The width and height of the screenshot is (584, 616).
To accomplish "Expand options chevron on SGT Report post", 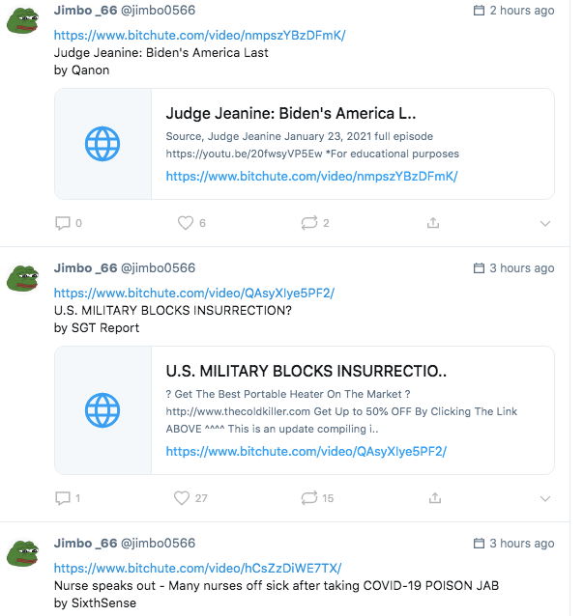I will pyautogui.click(x=545, y=498).
